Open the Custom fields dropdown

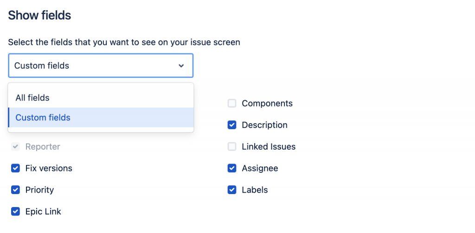pyautogui.click(x=93, y=66)
